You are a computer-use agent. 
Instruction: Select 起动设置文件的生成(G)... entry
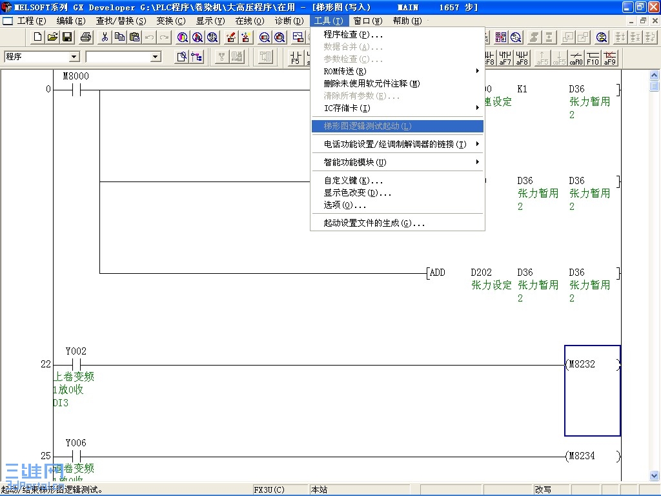(398, 223)
